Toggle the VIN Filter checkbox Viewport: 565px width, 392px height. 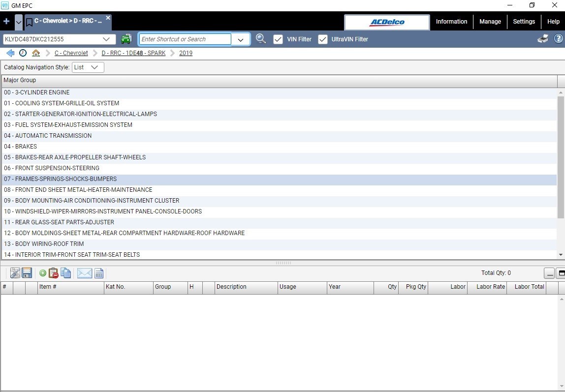[x=278, y=39]
